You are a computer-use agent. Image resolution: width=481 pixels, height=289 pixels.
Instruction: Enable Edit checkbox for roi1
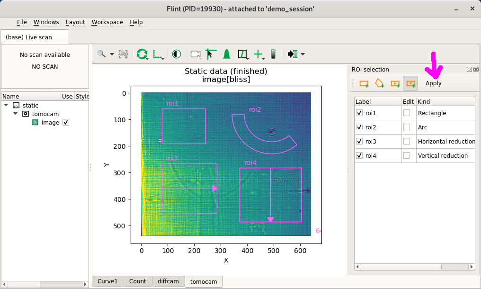(x=407, y=113)
